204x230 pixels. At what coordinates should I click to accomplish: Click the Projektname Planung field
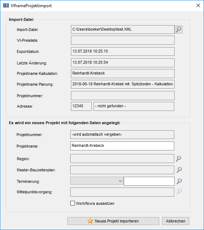point(123,84)
